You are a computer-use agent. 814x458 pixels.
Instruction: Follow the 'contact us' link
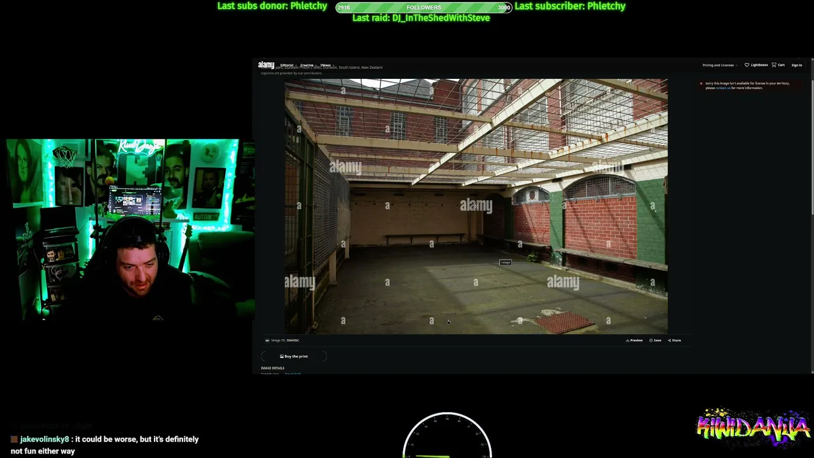[x=723, y=88]
